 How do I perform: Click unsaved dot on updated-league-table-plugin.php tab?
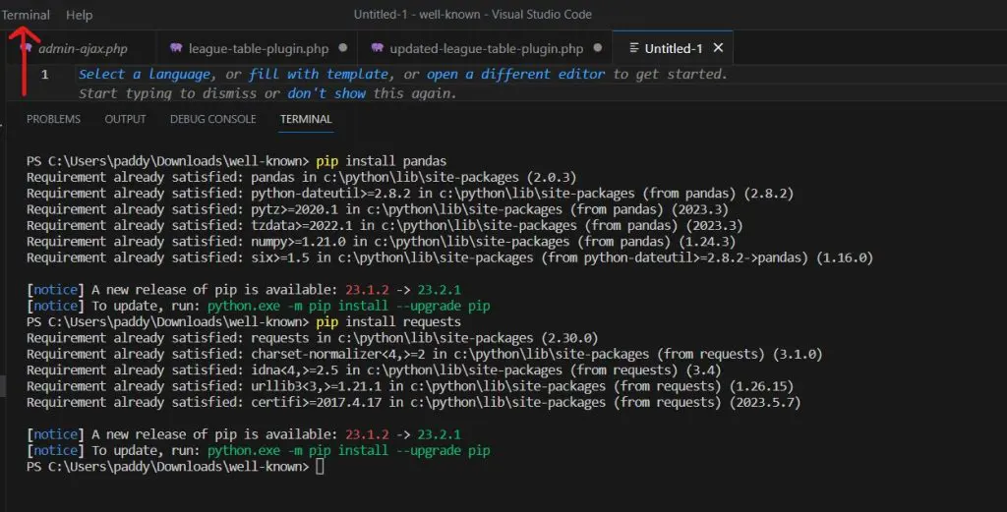coord(598,47)
